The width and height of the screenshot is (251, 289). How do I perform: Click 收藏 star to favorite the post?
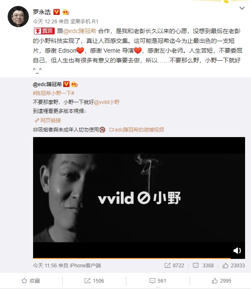[31, 281]
